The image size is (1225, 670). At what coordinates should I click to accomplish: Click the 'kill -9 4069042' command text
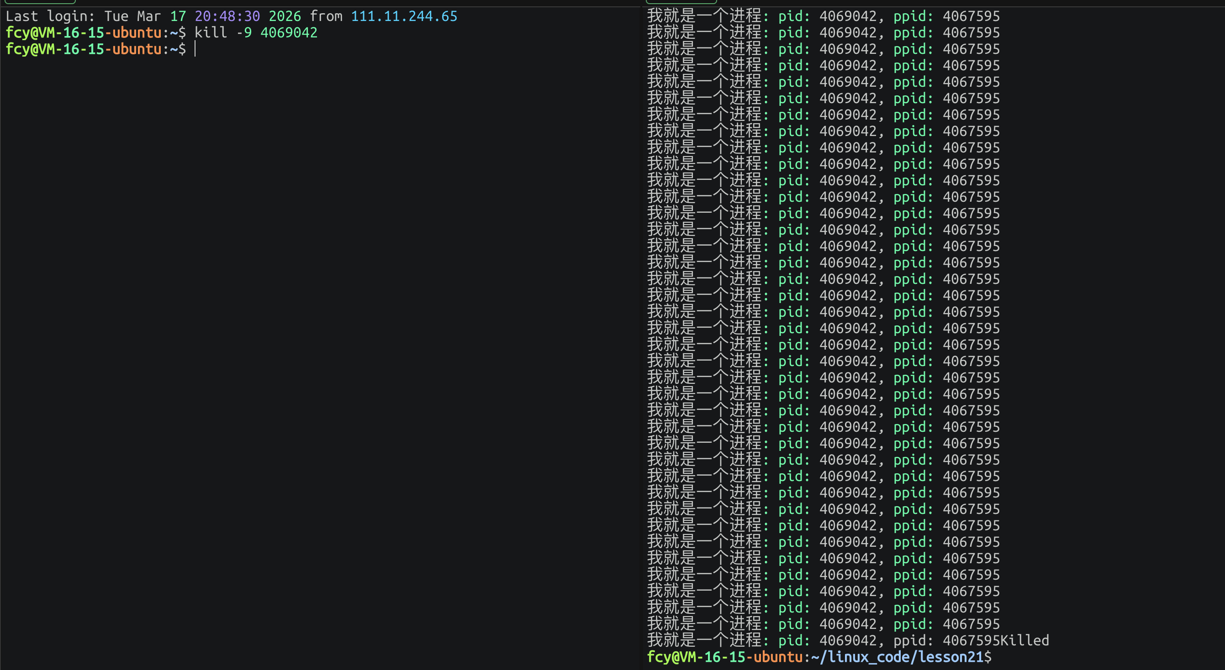[256, 33]
